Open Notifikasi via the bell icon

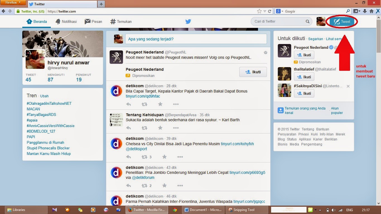[x=66, y=21]
